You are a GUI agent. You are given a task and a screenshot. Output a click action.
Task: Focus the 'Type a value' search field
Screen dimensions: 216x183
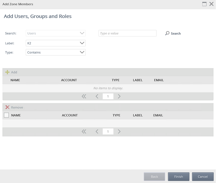[127, 33]
